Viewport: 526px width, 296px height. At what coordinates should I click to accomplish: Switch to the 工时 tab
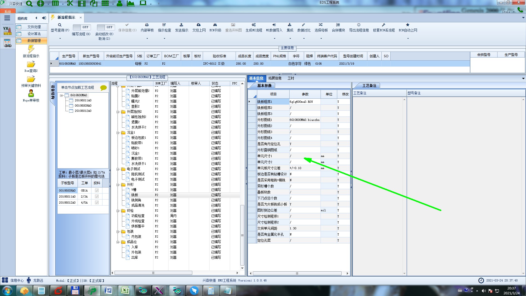click(x=291, y=78)
